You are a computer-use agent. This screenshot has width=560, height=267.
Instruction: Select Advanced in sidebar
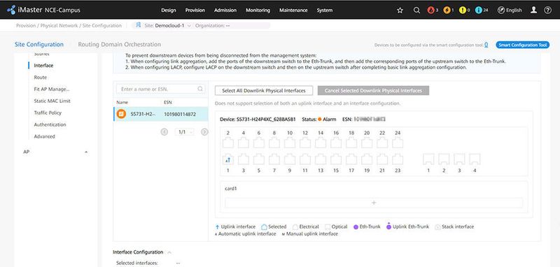click(x=44, y=136)
